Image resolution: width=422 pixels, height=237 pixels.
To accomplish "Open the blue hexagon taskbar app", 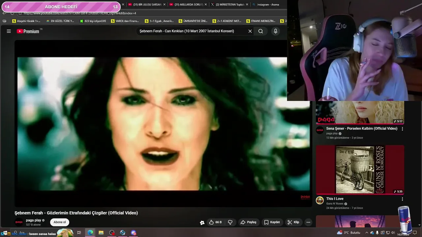I will pos(123,233).
